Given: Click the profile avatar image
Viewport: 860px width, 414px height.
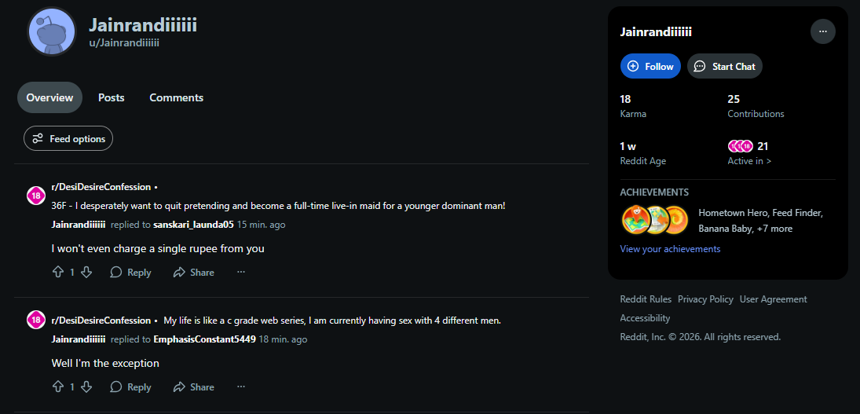Looking at the screenshot, I should coord(52,31).
